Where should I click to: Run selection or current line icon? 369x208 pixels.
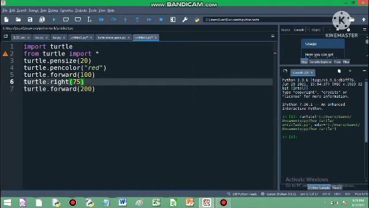click(x=89, y=20)
